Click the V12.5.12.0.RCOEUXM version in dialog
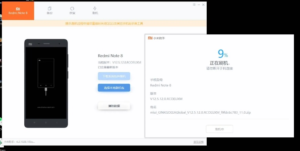300x151 pixels. (x=166, y=99)
